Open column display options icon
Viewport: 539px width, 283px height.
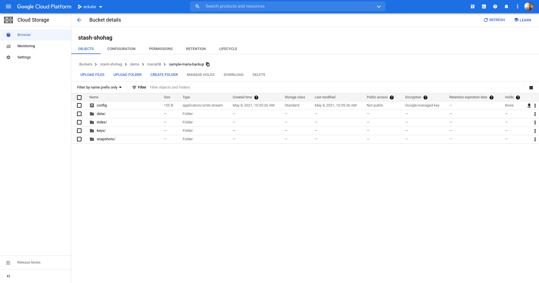(x=531, y=88)
